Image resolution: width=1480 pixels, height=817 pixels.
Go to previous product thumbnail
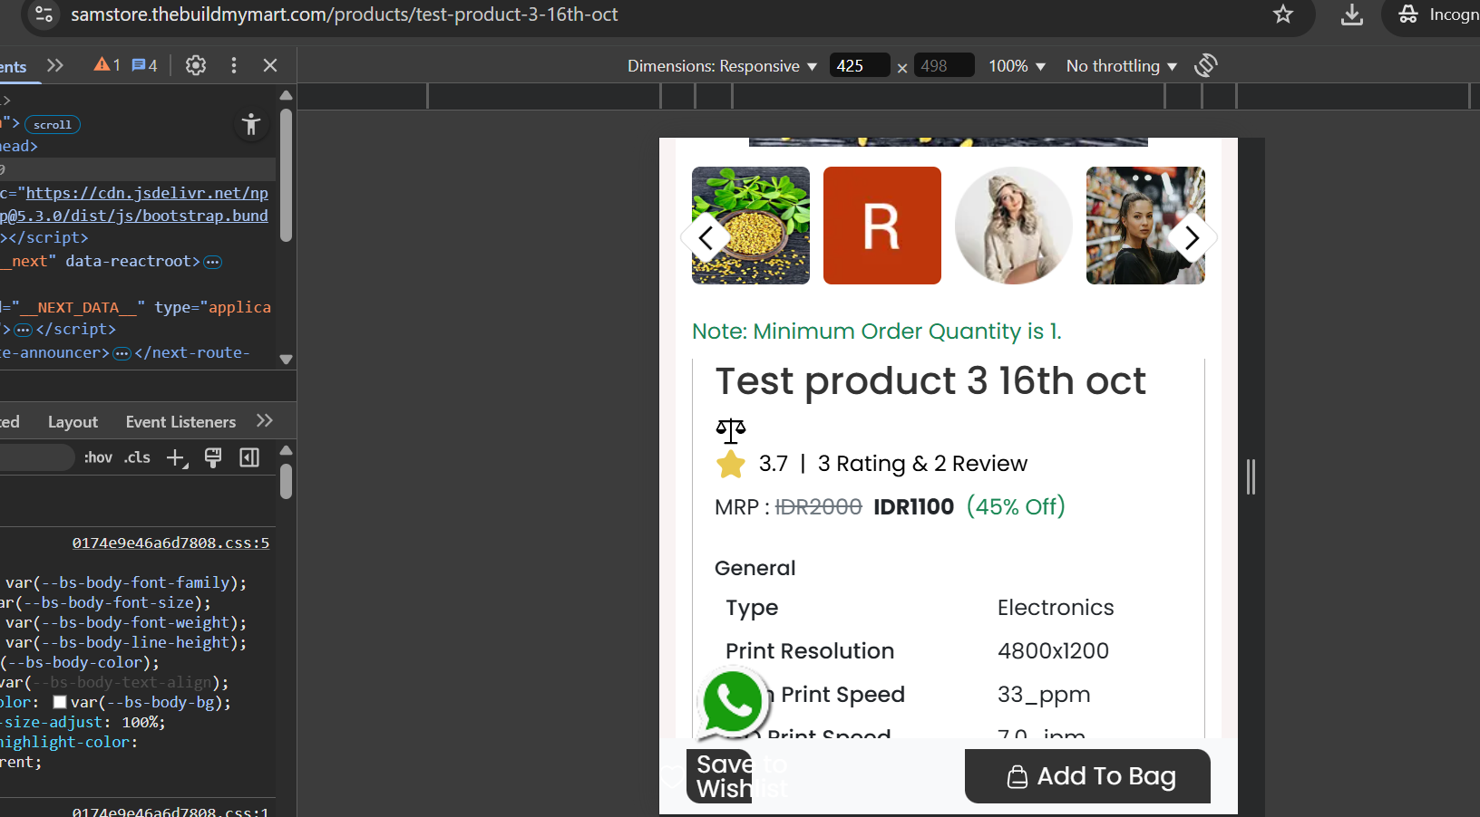tap(706, 237)
